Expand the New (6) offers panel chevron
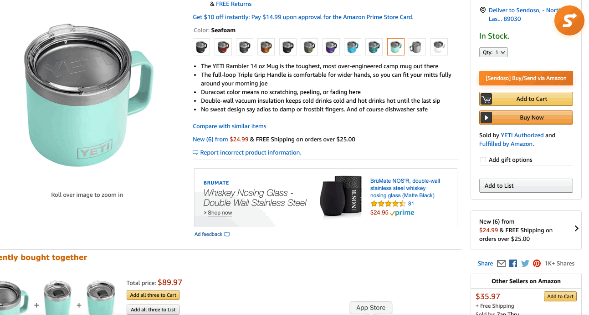 (577, 230)
